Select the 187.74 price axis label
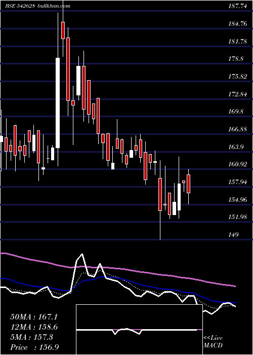 tap(237, 6)
